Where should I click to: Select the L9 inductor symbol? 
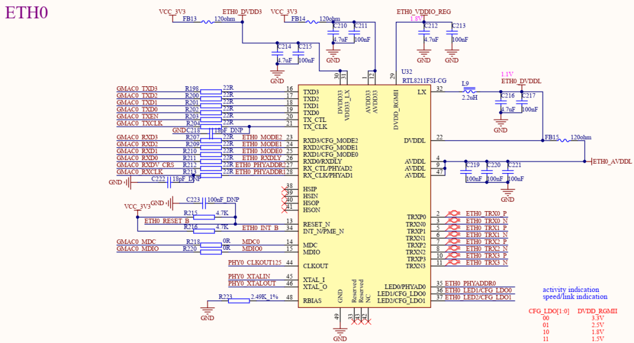[468, 91]
